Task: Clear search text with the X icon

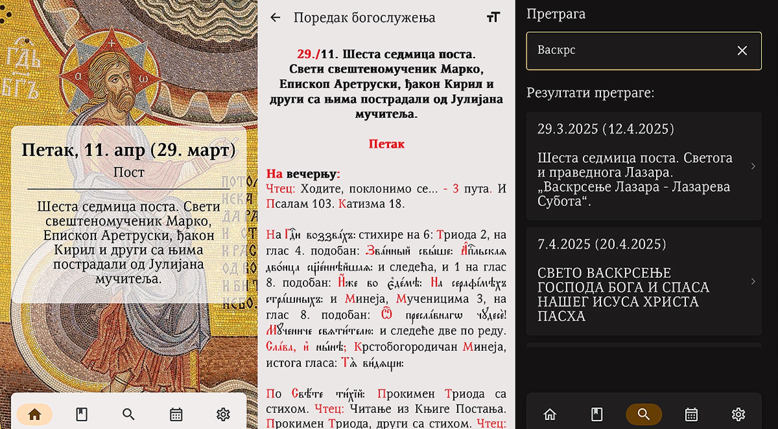Action: click(742, 51)
